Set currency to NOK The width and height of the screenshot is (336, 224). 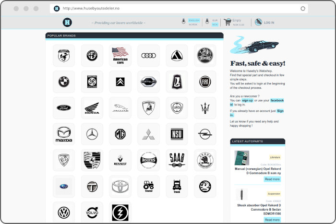(x=215, y=24)
